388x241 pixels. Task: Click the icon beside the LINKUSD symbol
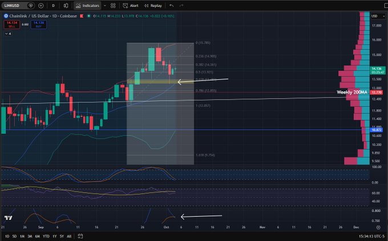point(31,6)
